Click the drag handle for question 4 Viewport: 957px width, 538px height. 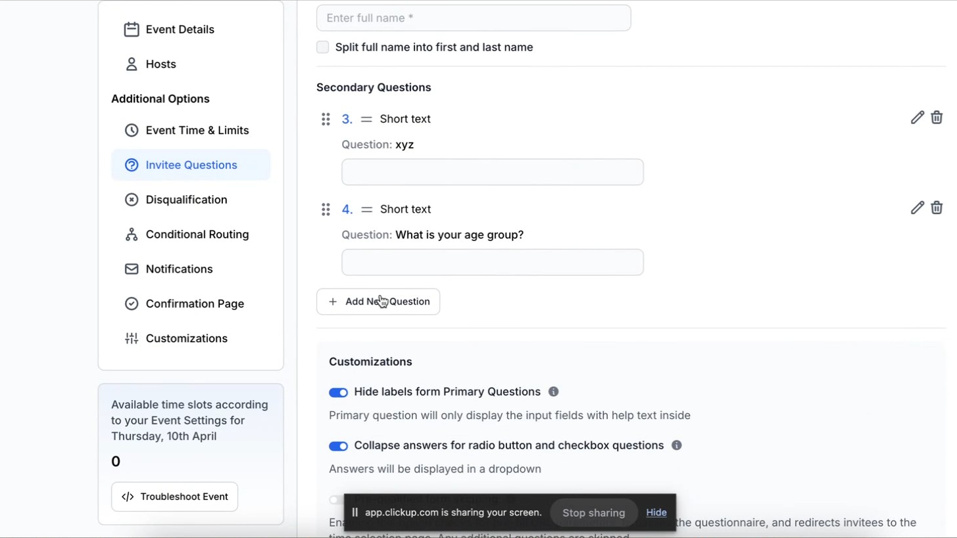(326, 210)
